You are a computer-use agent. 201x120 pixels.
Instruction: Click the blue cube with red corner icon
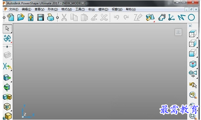point(193,64)
